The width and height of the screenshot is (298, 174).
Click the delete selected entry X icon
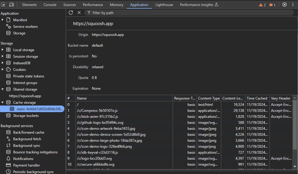tap(79, 13)
